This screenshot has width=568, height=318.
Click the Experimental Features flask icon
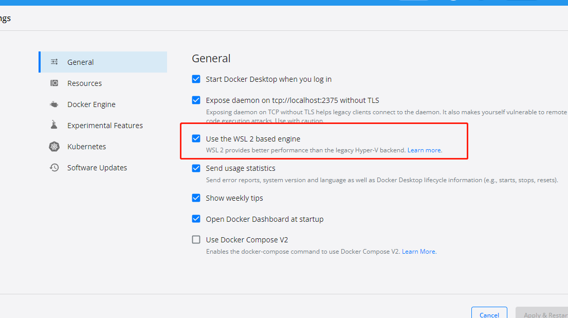[54, 125]
